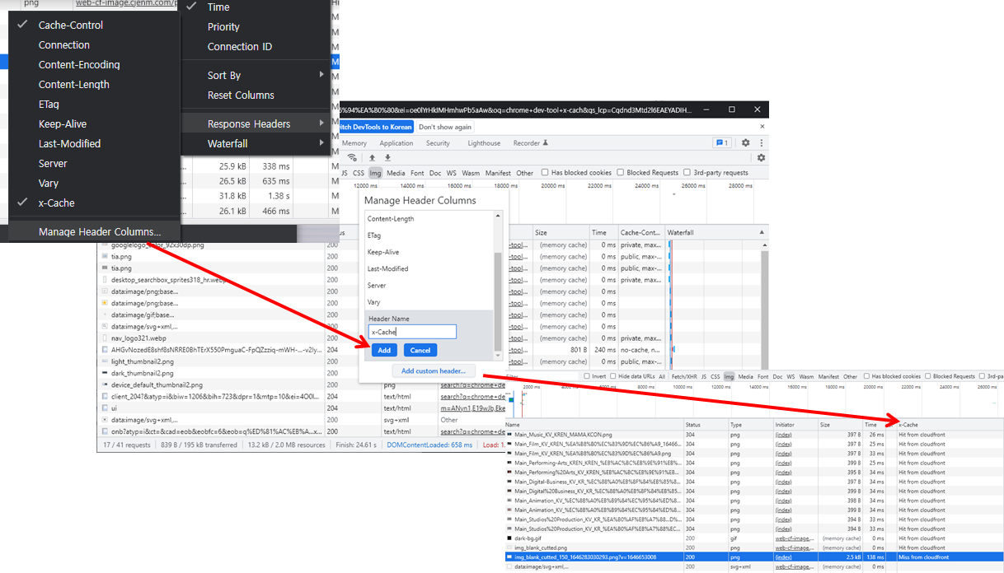
Task: Click the icon beside dark-bg.gif row
Action: pos(509,538)
